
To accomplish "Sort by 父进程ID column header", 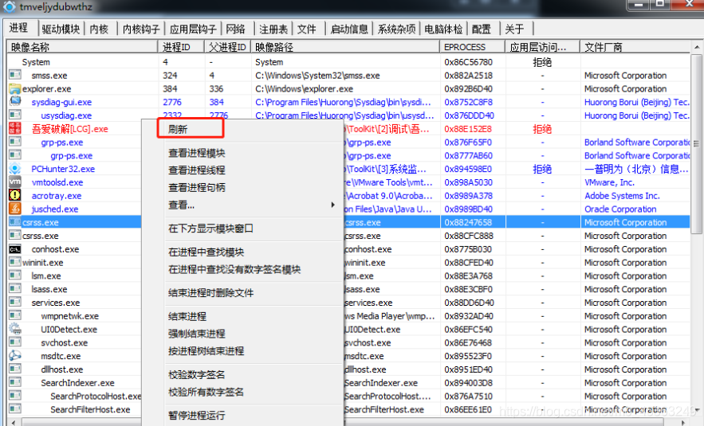I will [228, 47].
